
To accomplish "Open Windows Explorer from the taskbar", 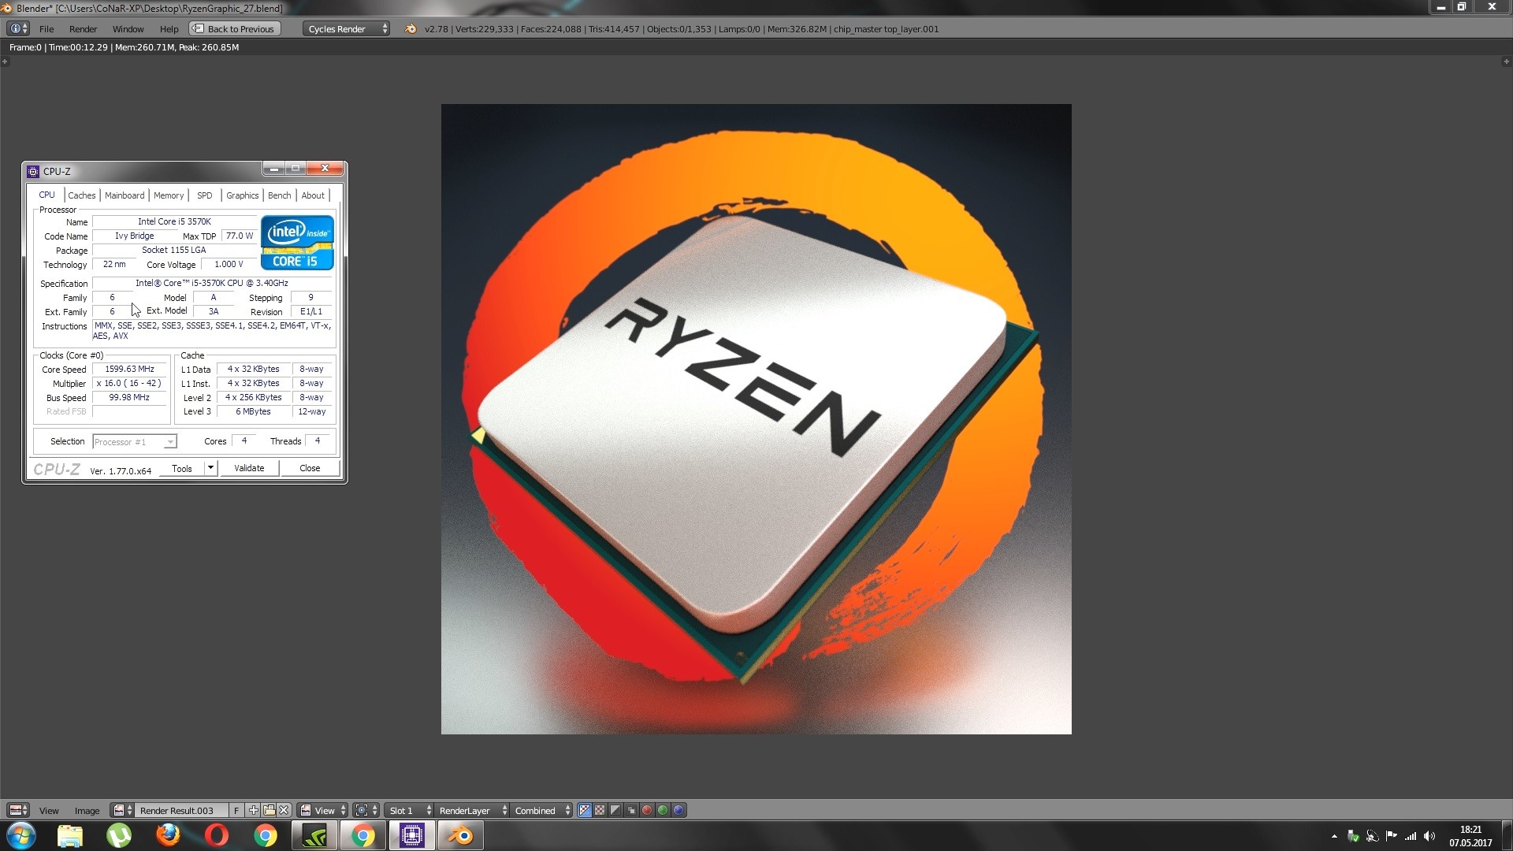I will tap(70, 835).
